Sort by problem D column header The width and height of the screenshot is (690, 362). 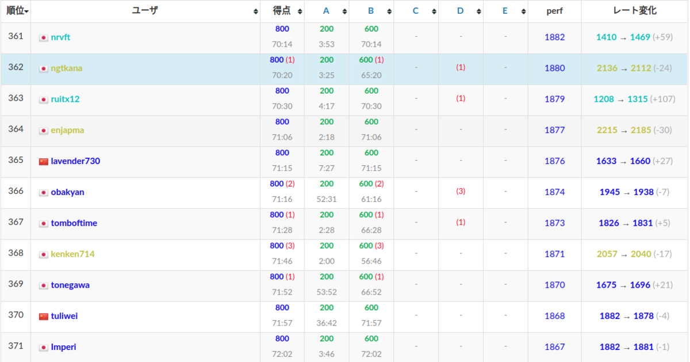461,11
